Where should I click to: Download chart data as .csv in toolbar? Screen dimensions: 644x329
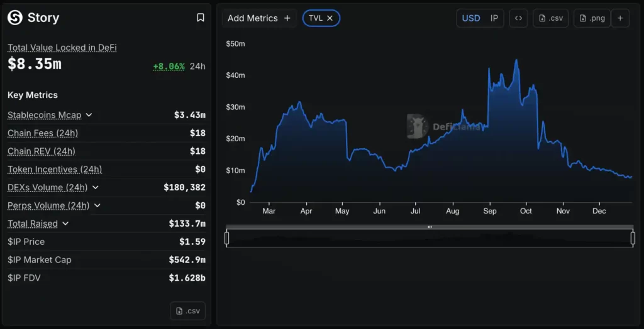pos(550,18)
